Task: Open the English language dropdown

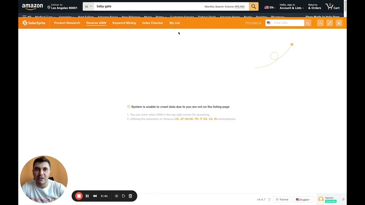Action: click(303, 200)
